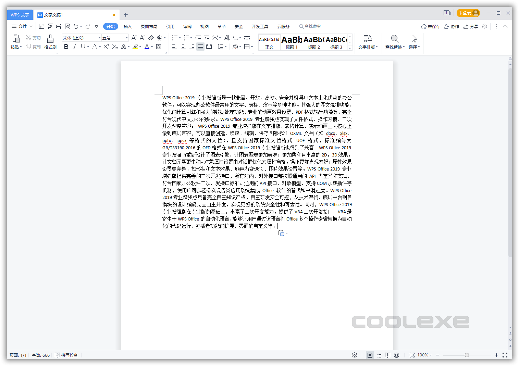Select the Format Painter tool
519x366 pixels.
pyautogui.click(x=50, y=41)
